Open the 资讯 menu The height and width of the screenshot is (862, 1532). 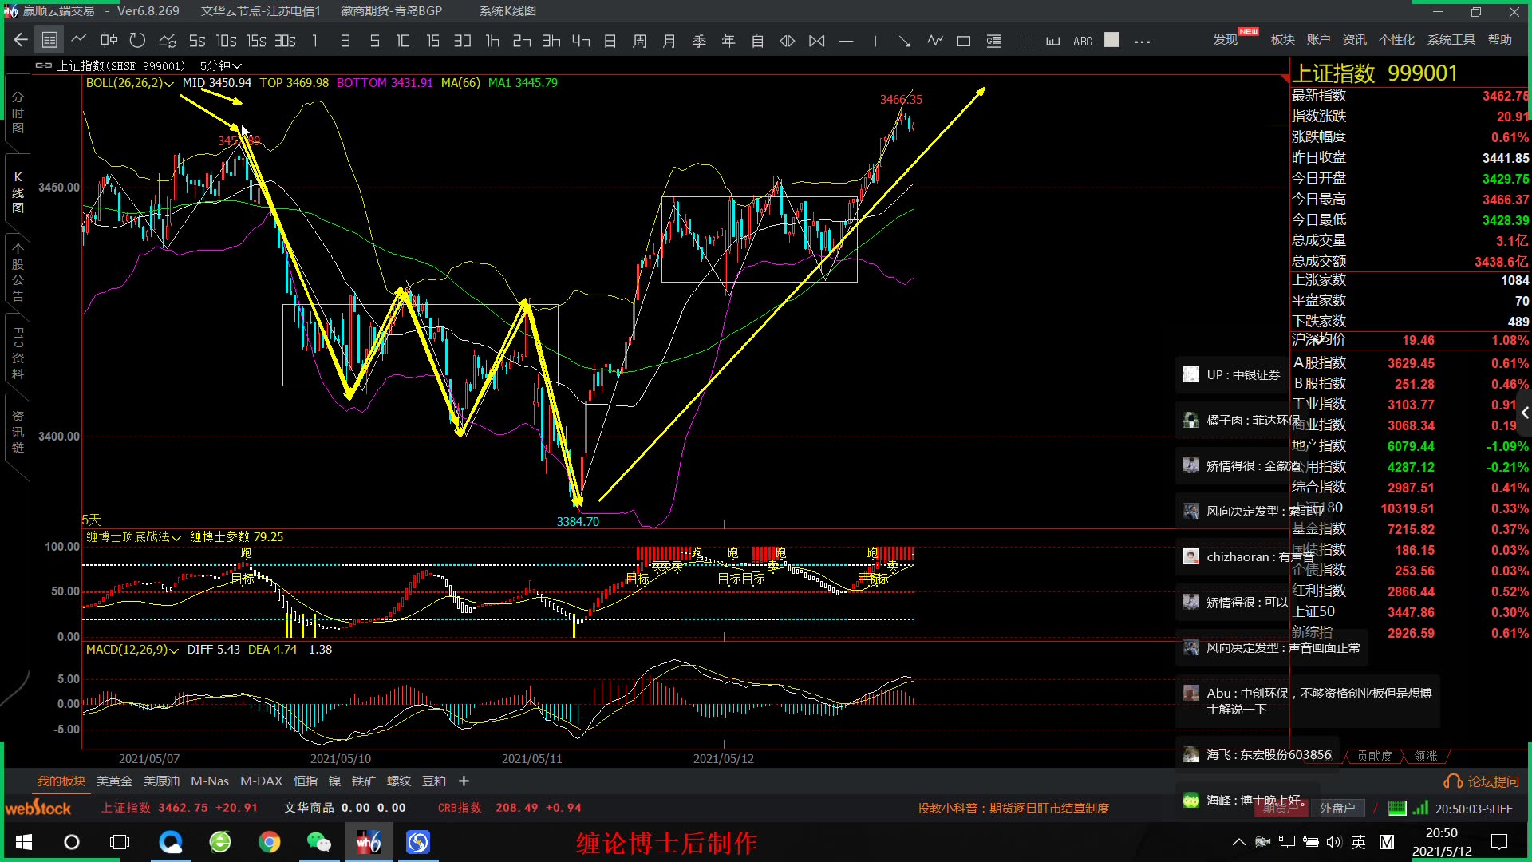coord(1354,39)
